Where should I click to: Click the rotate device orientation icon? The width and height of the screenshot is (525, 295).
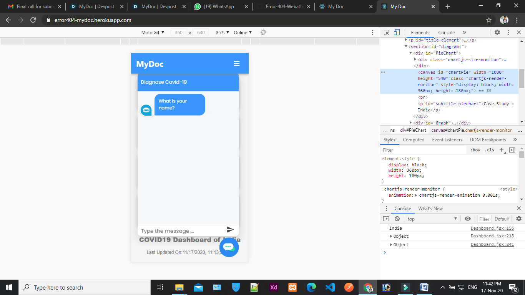(263, 33)
